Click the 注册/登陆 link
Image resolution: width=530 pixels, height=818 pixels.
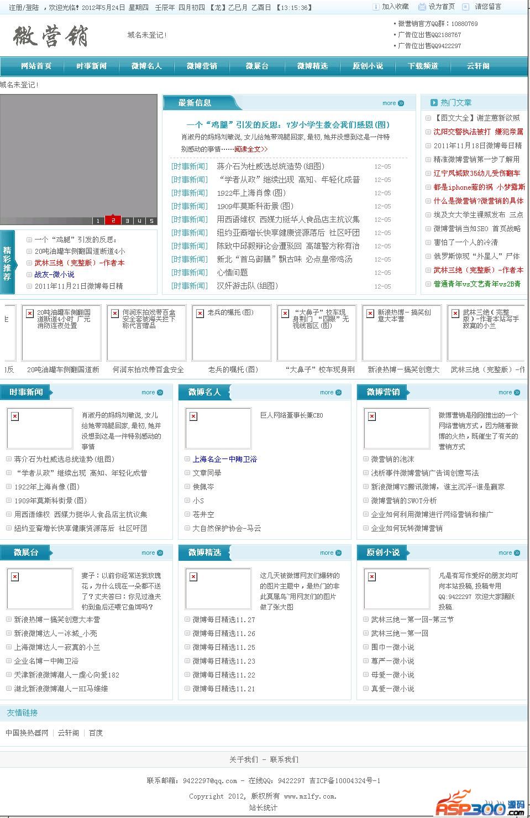(x=24, y=8)
